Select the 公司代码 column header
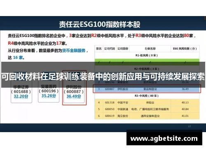This screenshot has width=206, height=149. [x=110, y=49]
